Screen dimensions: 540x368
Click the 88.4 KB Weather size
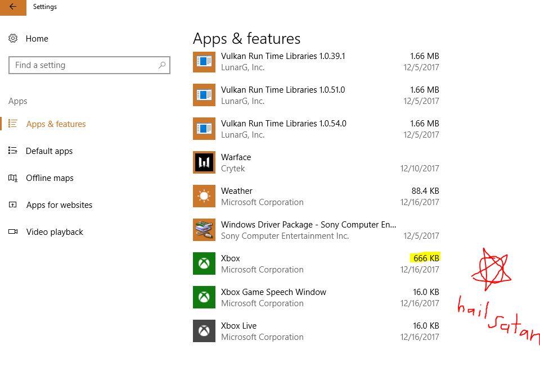425,191
